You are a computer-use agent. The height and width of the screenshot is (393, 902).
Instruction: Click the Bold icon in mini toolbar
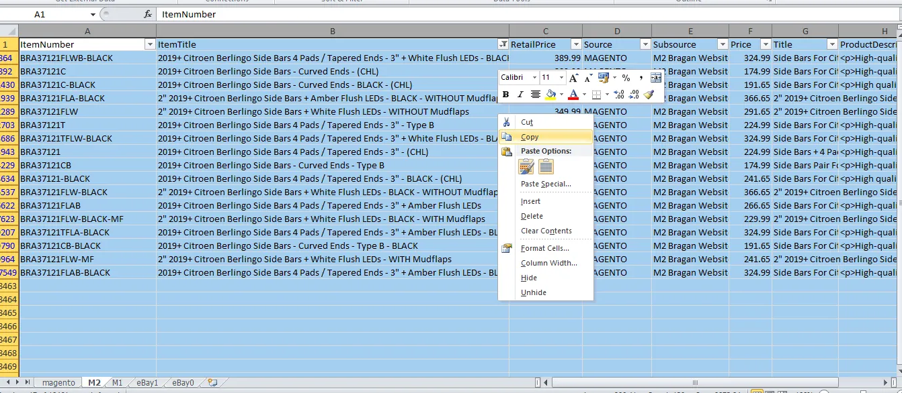(505, 95)
